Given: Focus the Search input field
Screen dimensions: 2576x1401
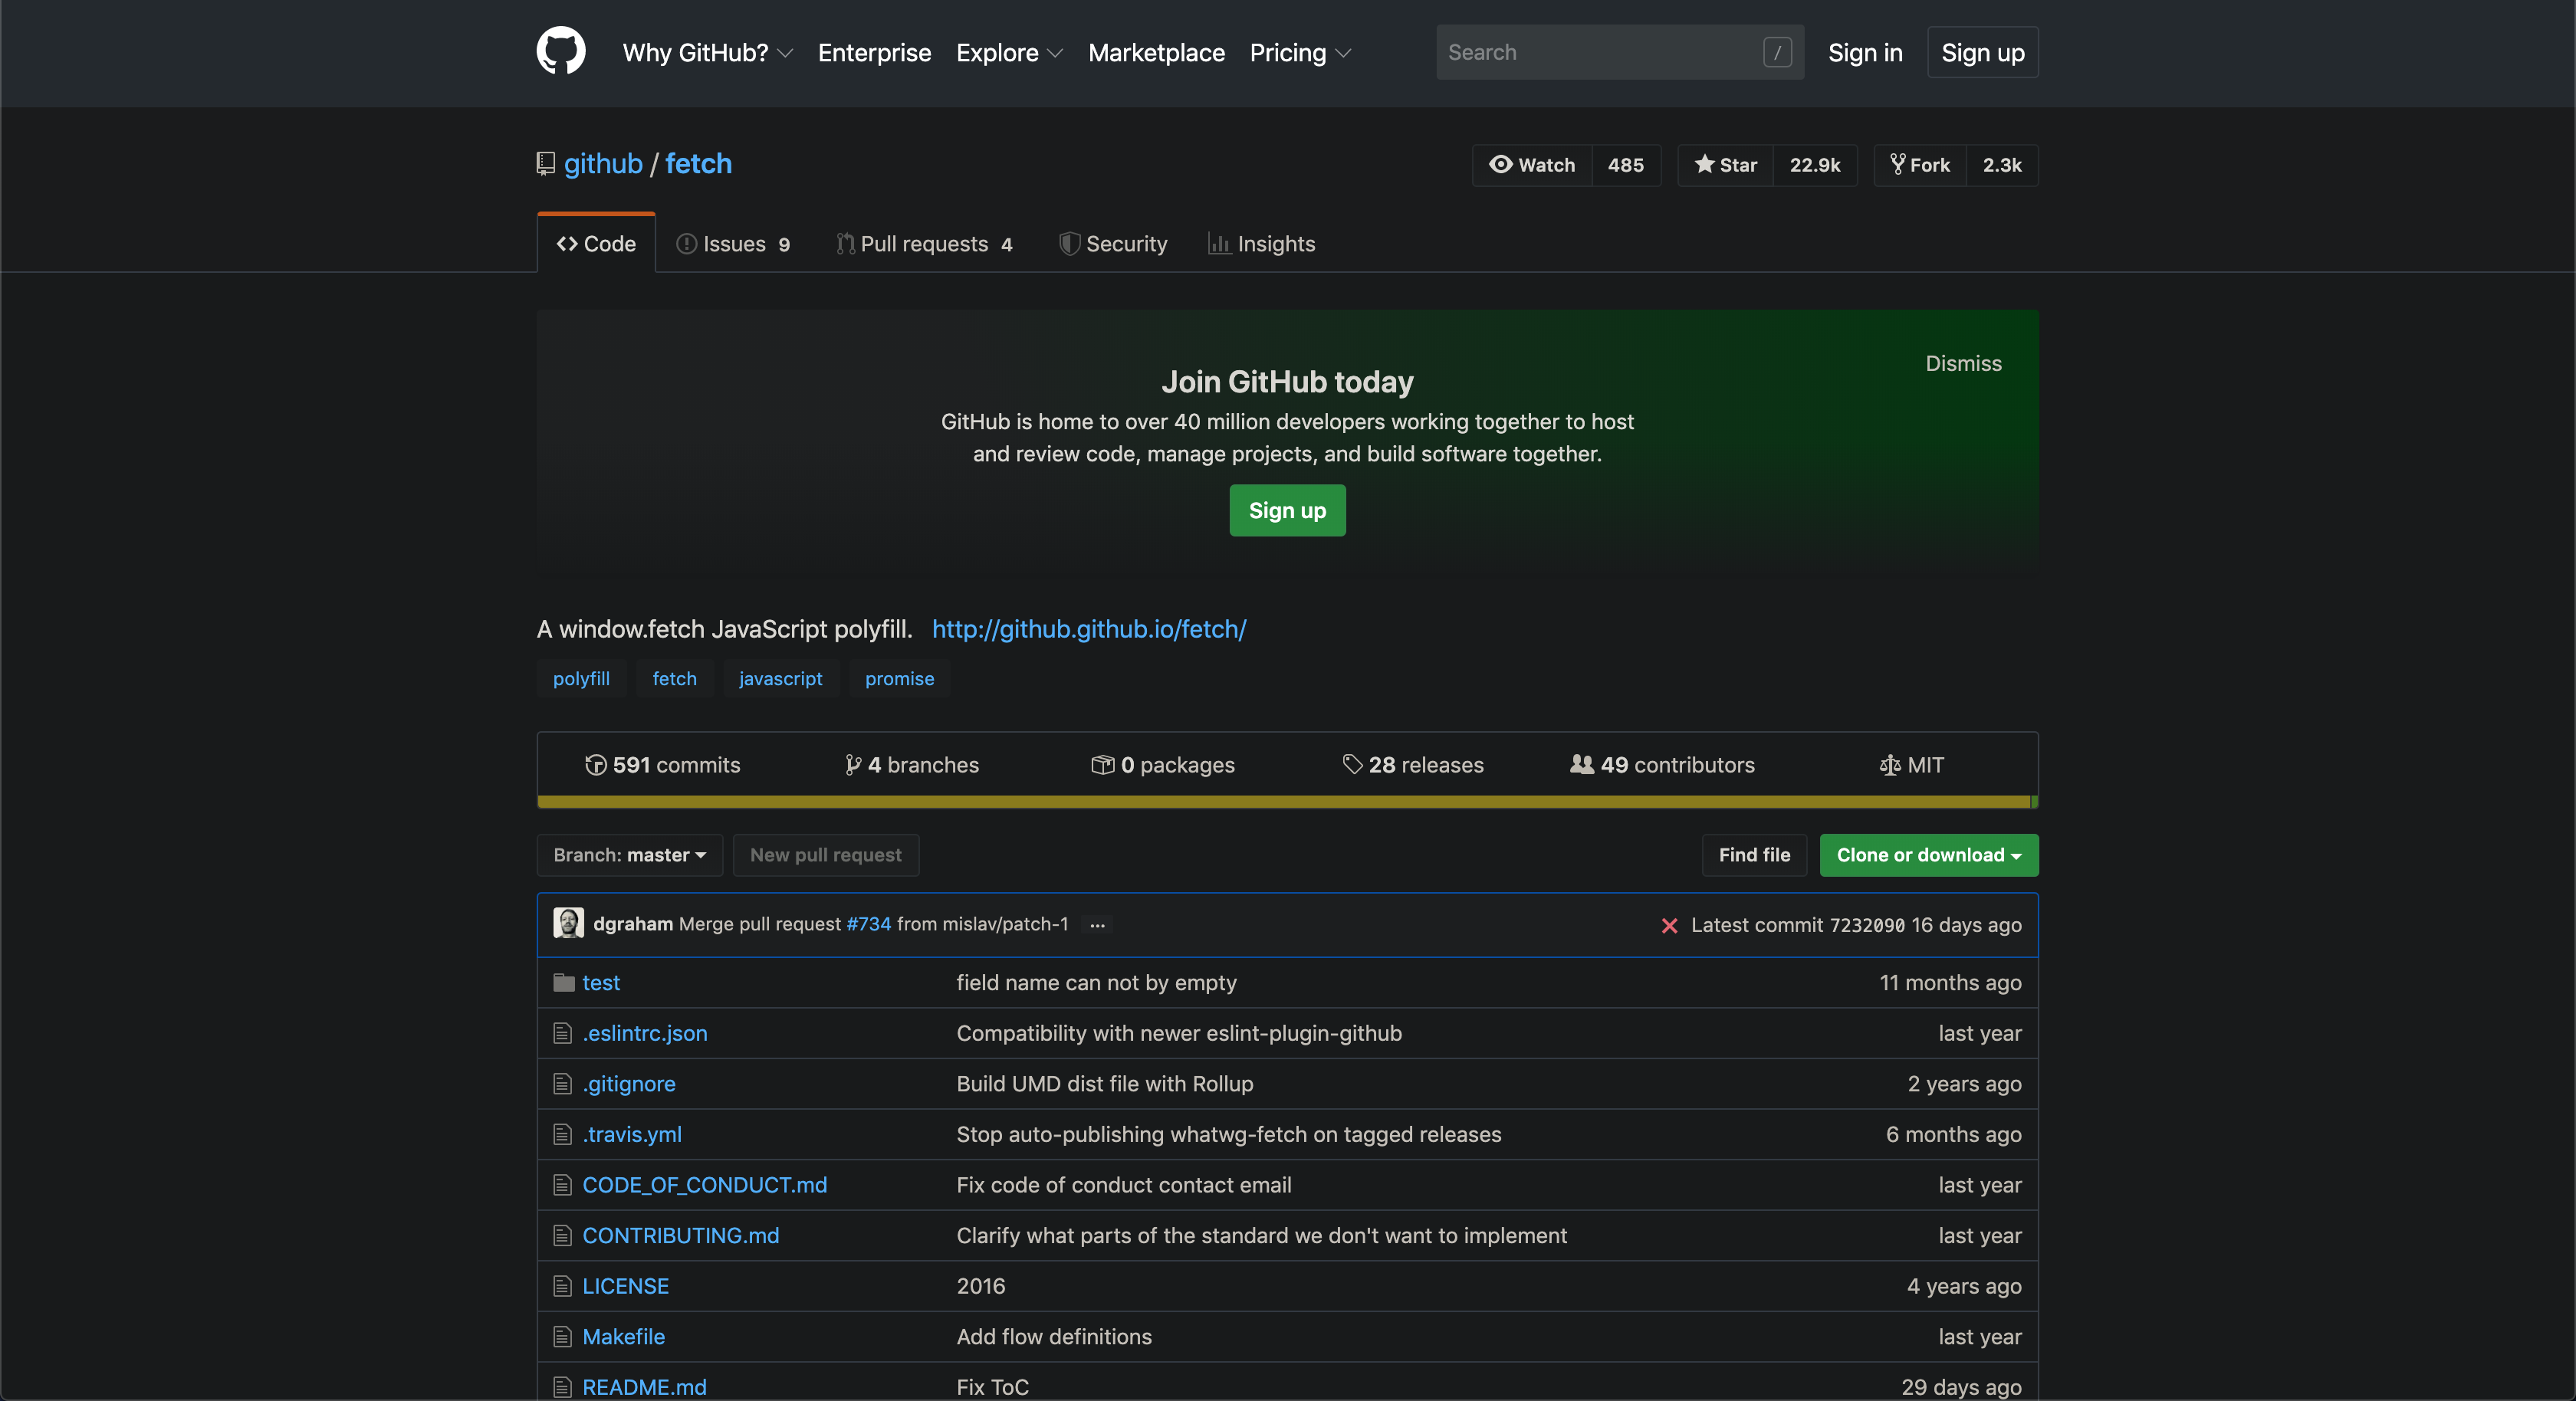Looking at the screenshot, I should pyautogui.click(x=1619, y=52).
